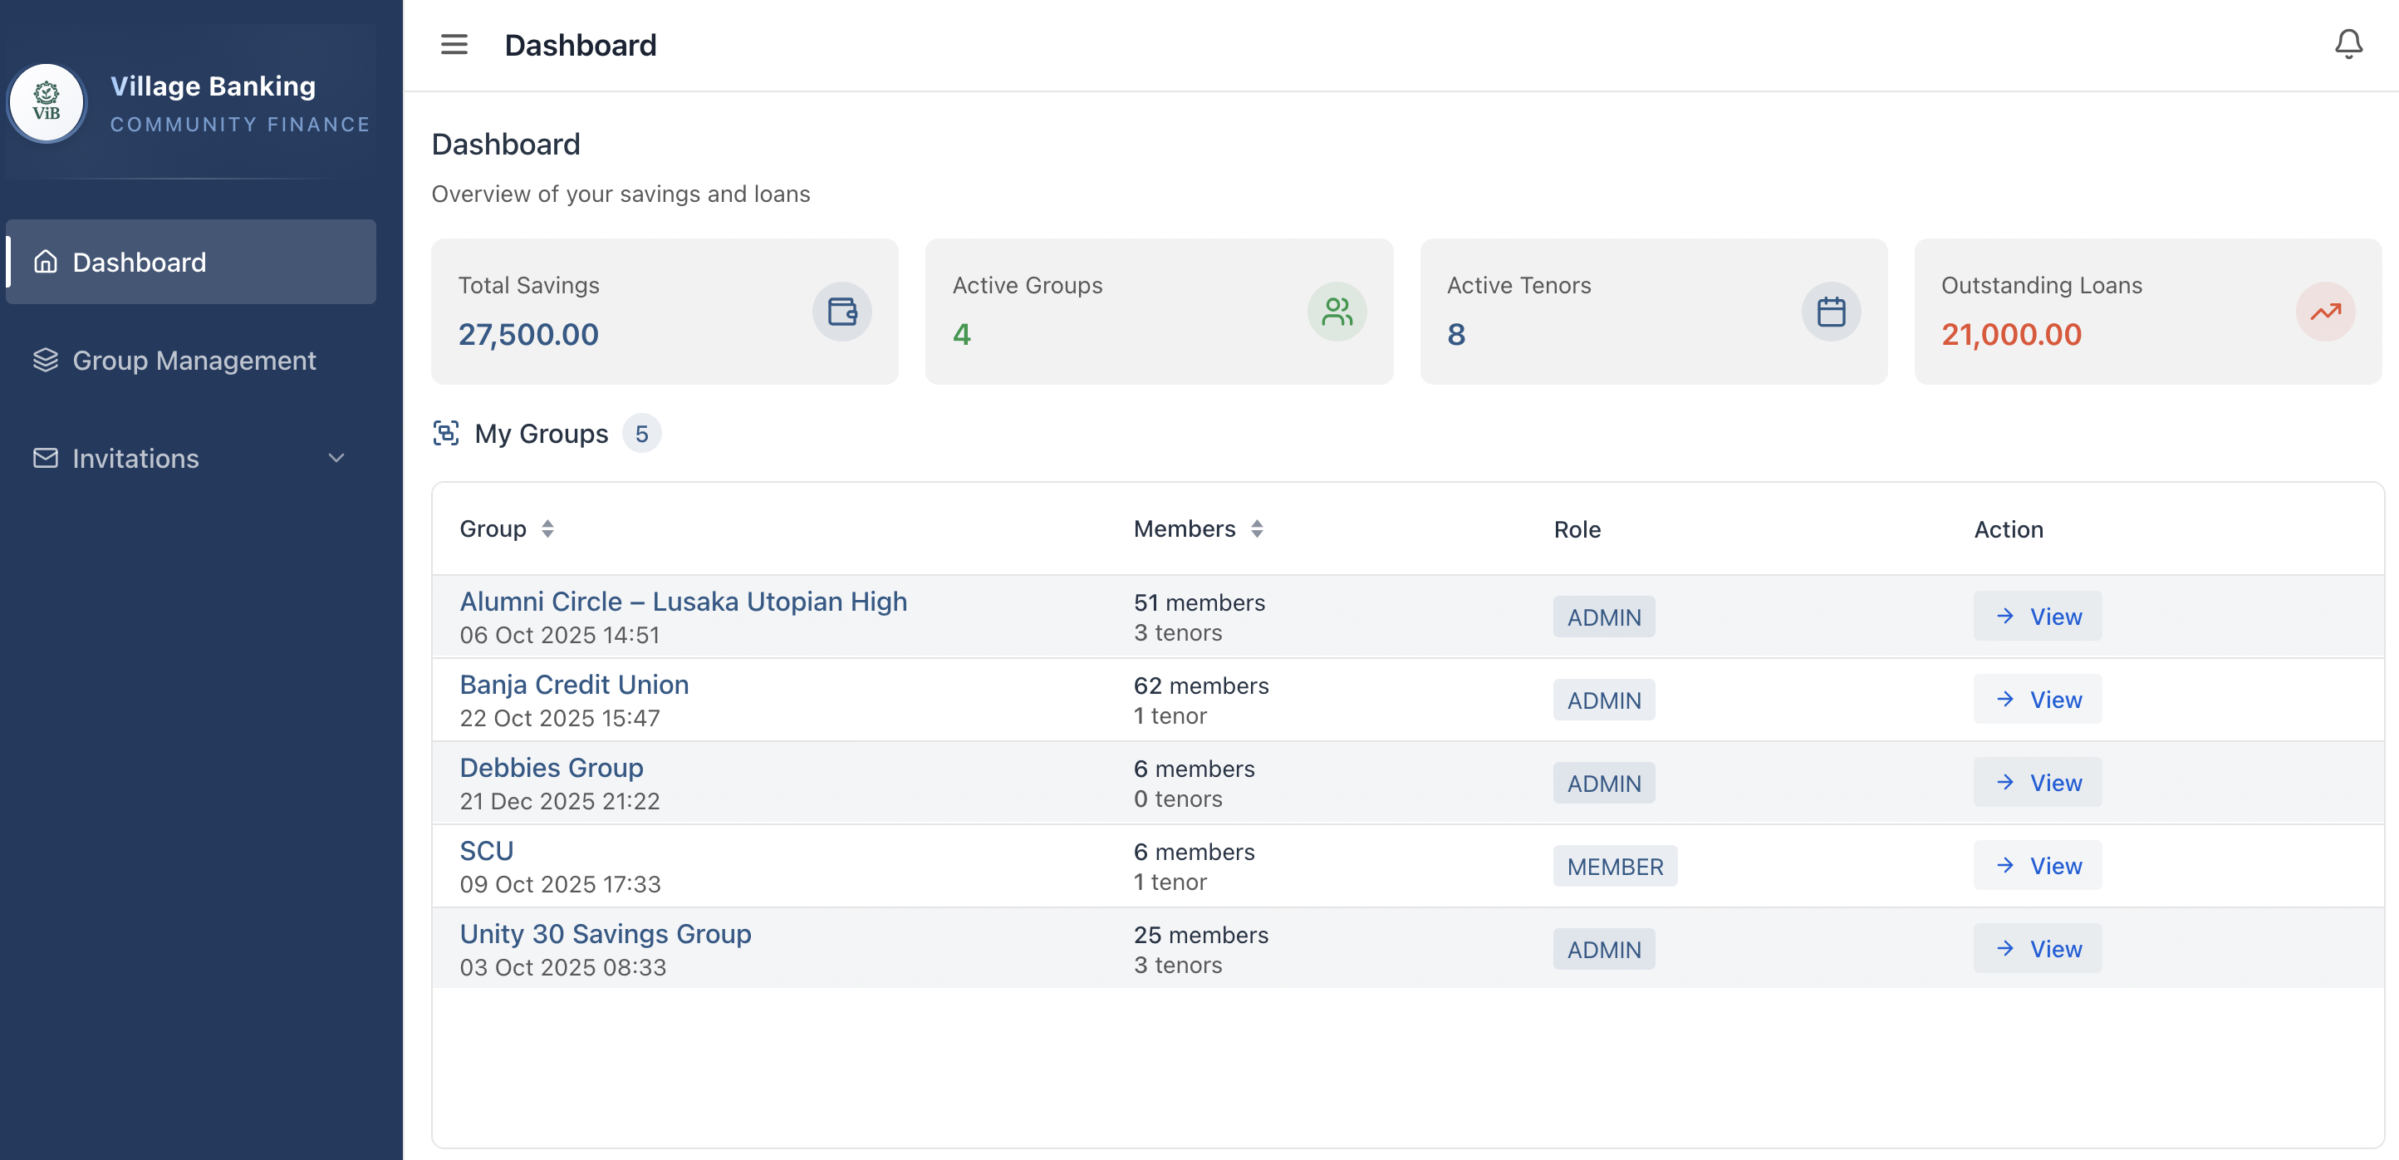This screenshot has height=1160, width=2399.
Task: Select Group Management in the sidebar
Action: (x=194, y=361)
